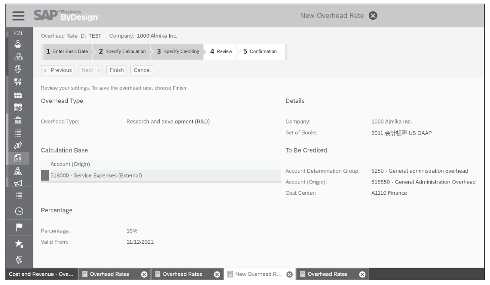
Task: Select the megaphone announcements icon
Action: (18, 183)
